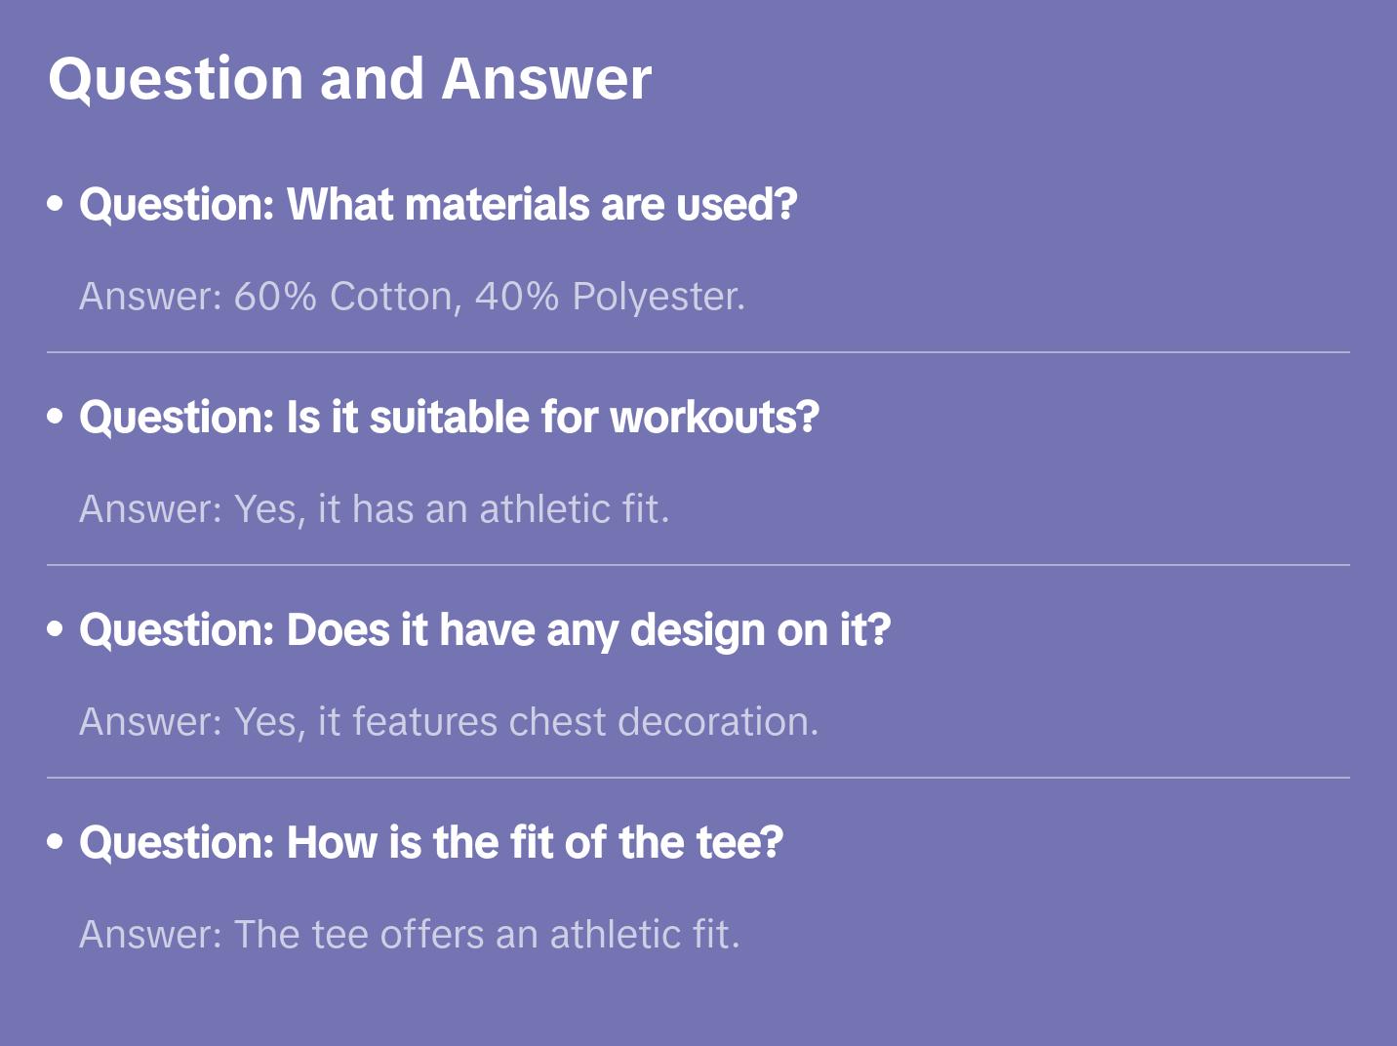The image size is (1397, 1046).
Task: Click the bullet beside the design question
Action: [56, 629]
